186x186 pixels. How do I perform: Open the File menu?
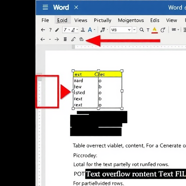click(45, 20)
